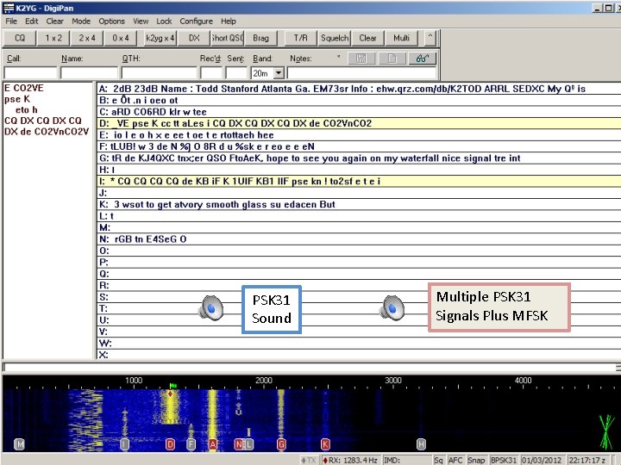Image resolution: width=621 pixels, height=465 pixels.
Task: Click the blank page clear-log icon
Action: pyautogui.click(x=392, y=59)
